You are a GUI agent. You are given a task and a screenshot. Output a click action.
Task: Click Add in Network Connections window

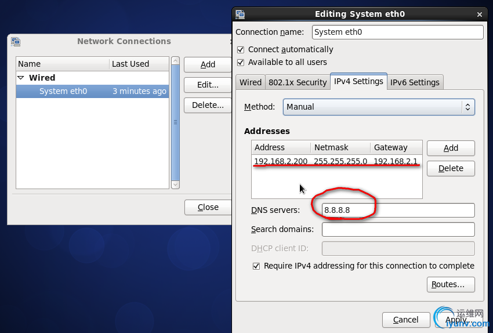coord(208,65)
